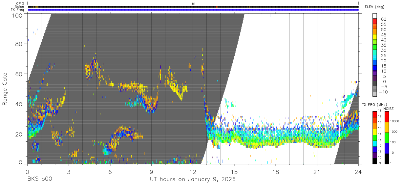Click the x-axis tick label '6'
Screen dimensions: 403x186
pos(110,171)
